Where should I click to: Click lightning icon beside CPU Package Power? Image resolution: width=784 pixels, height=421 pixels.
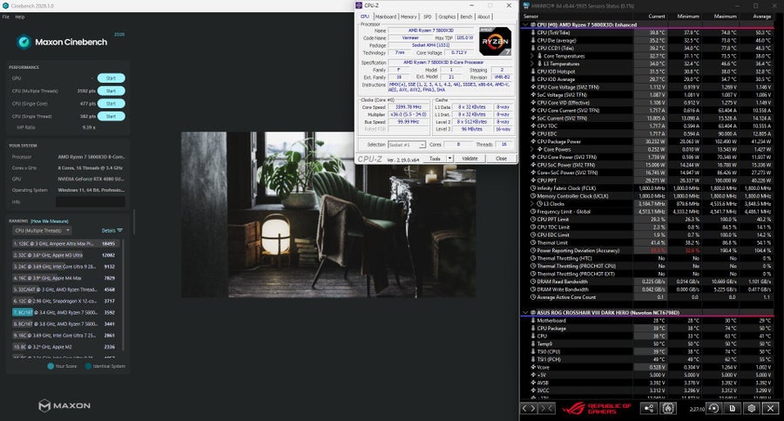tap(533, 142)
